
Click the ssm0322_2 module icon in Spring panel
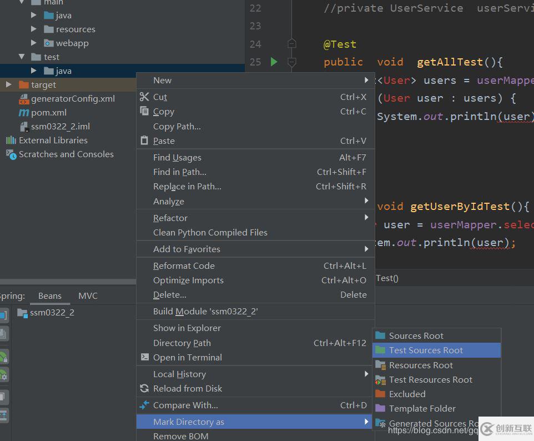22,313
